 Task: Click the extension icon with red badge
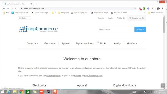click(140, 9)
